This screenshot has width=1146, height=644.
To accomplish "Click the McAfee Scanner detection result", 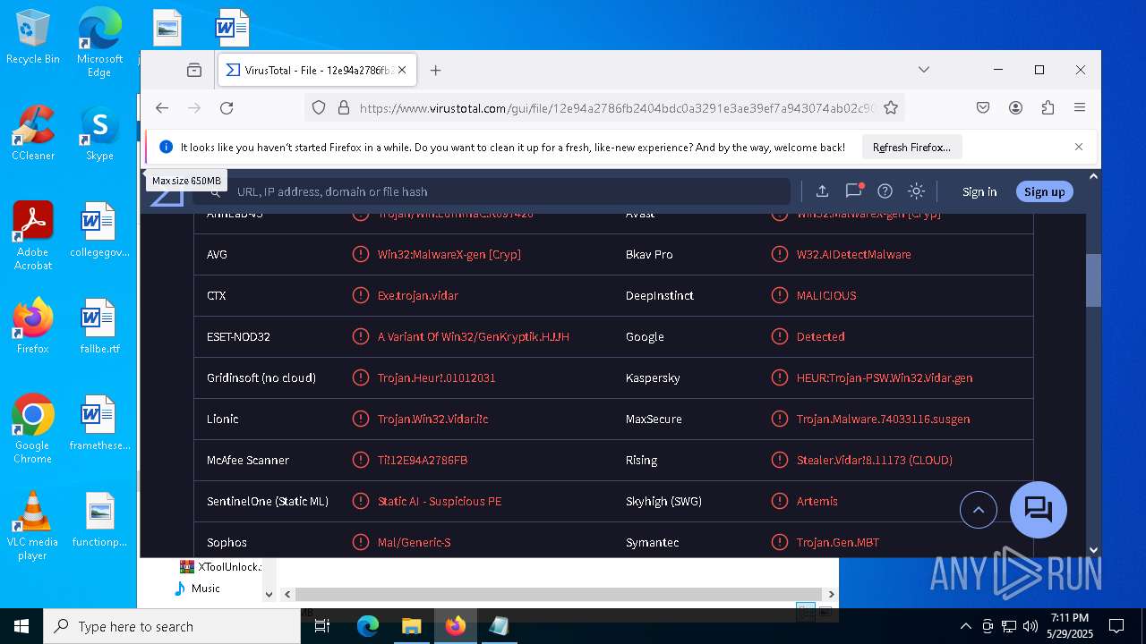I will [x=423, y=460].
